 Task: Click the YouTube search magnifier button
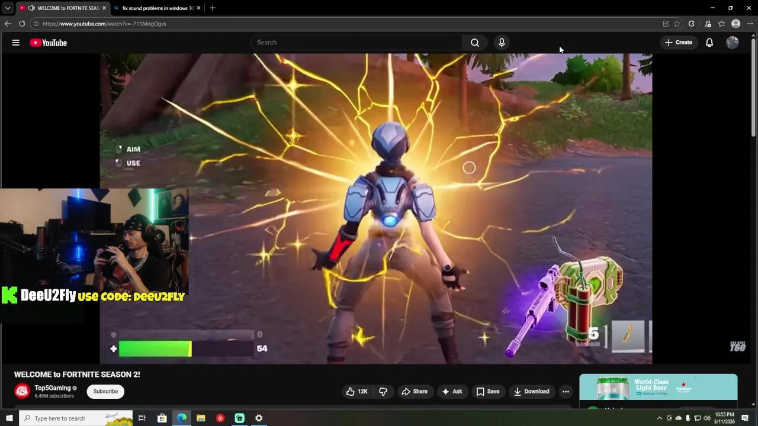tap(475, 43)
